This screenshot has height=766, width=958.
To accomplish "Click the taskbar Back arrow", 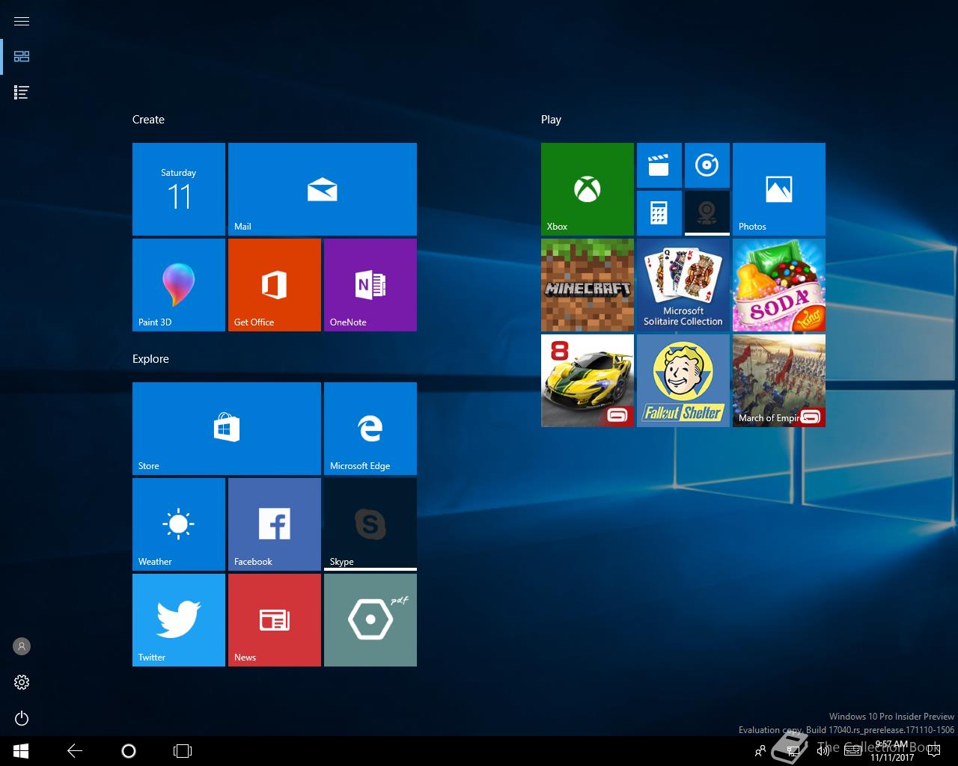I will [75, 751].
